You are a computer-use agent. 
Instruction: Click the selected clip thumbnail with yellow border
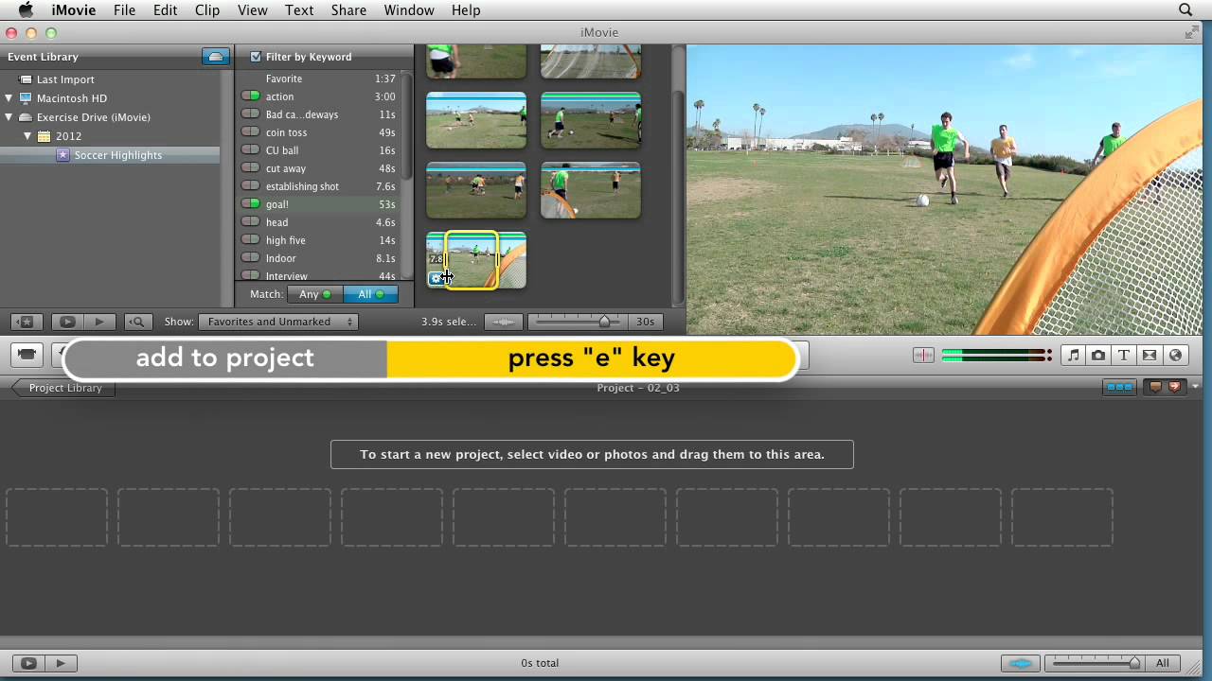(x=472, y=260)
